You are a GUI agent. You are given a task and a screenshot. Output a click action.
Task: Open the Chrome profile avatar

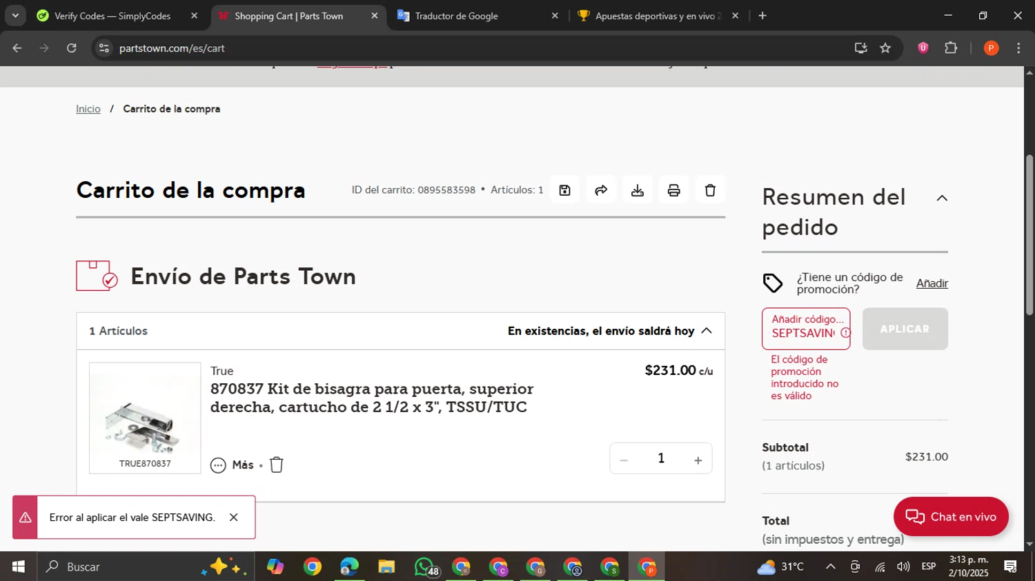pyautogui.click(x=991, y=48)
